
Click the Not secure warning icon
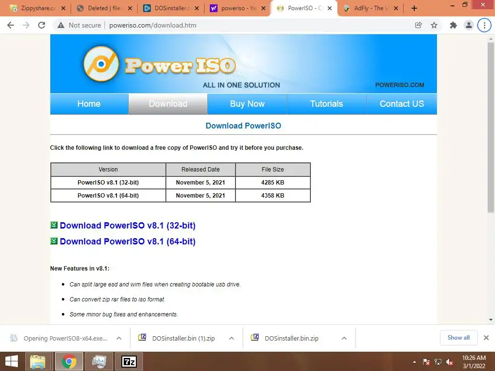coord(61,25)
